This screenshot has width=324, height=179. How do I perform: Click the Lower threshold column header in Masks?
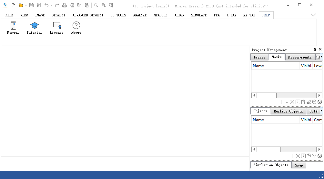click(318, 66)
